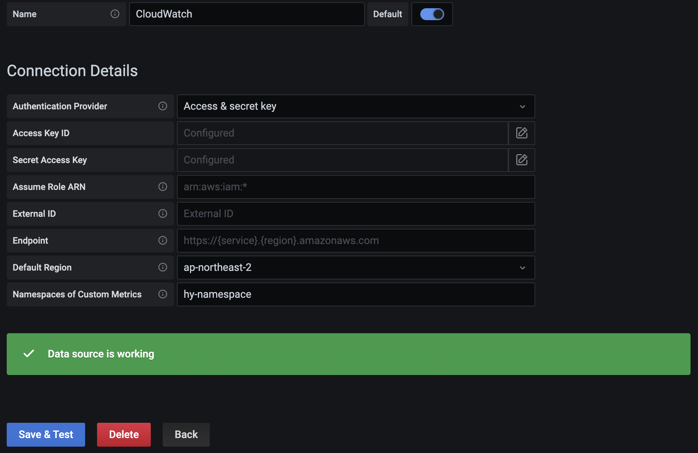698x453 pixels.
Task: Click the checkmark in the success banner
Action: 29,353
